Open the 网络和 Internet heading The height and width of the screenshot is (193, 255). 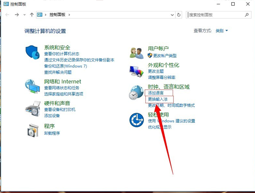click(x=62, y=81)
